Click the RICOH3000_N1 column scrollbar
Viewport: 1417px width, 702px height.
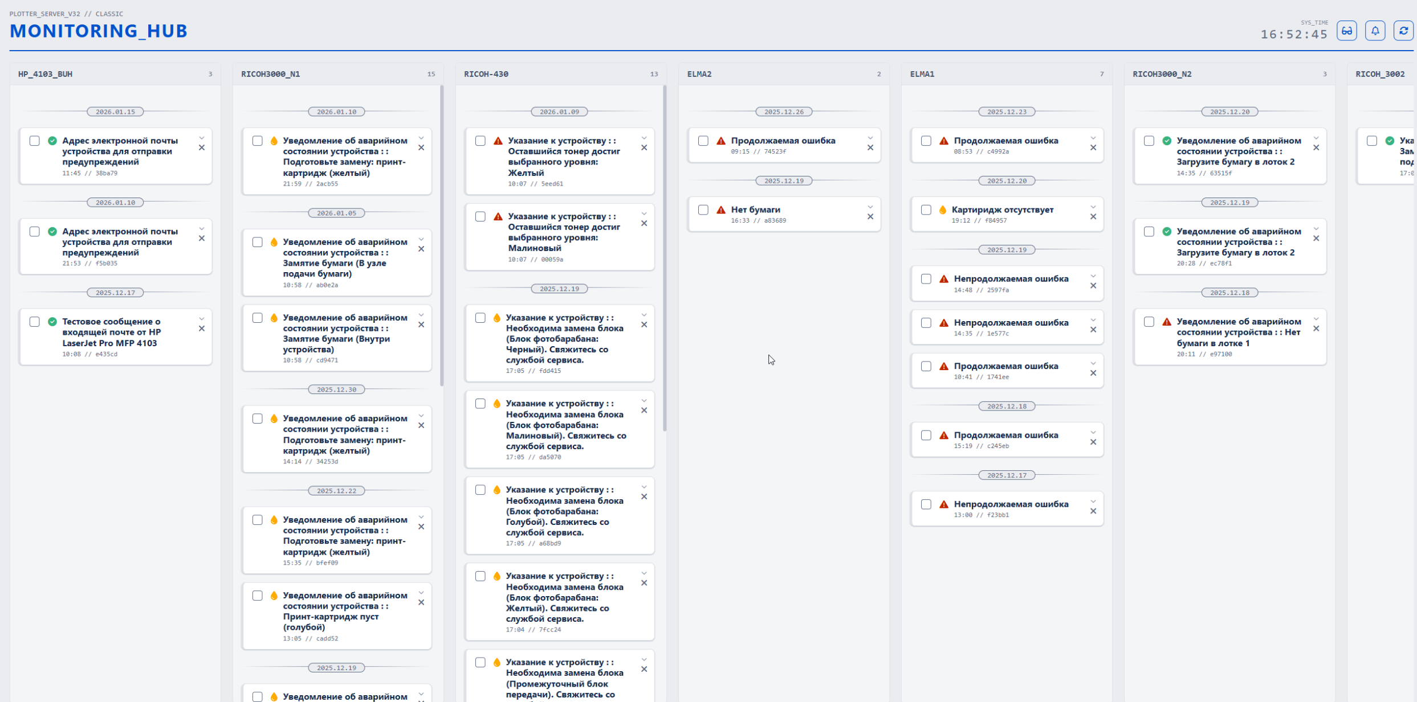[442, 236]
